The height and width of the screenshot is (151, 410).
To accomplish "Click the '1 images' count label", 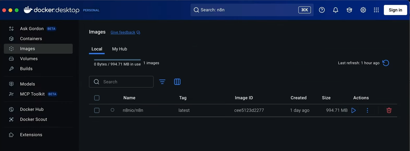I will (x=151, y=63).
